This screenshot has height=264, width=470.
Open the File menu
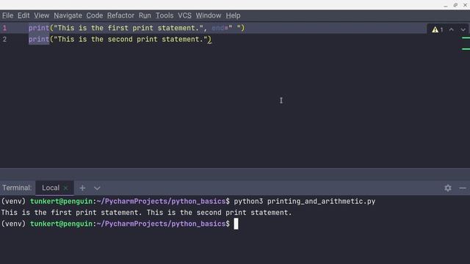click(x=7, y=15)
